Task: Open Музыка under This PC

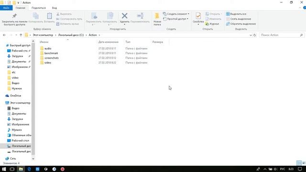Action: 17,130
